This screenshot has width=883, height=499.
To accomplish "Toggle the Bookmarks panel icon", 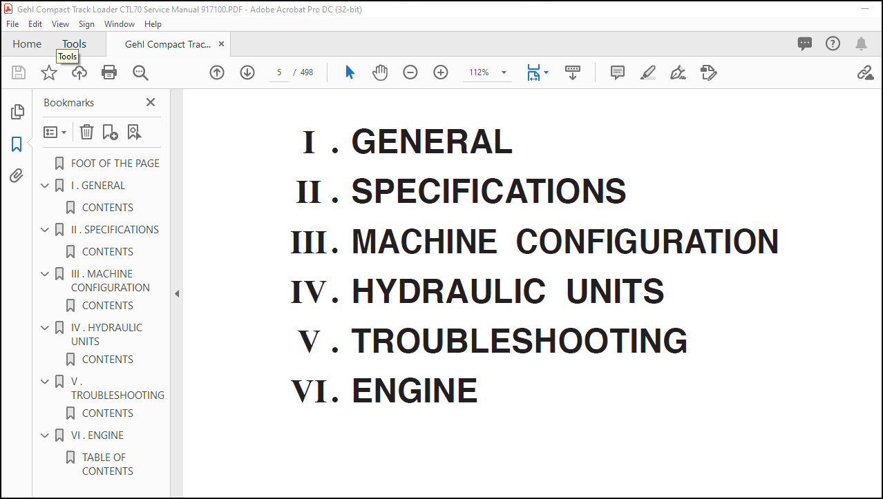I will [x=17, y=144].
